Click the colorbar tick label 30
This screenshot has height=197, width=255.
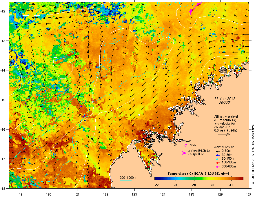[x=213, y=185]
